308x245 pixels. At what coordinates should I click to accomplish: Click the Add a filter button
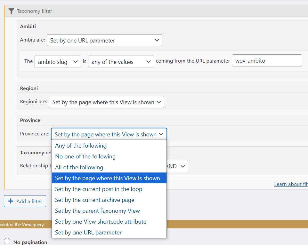pyautogui.click(x=25, y=201)
